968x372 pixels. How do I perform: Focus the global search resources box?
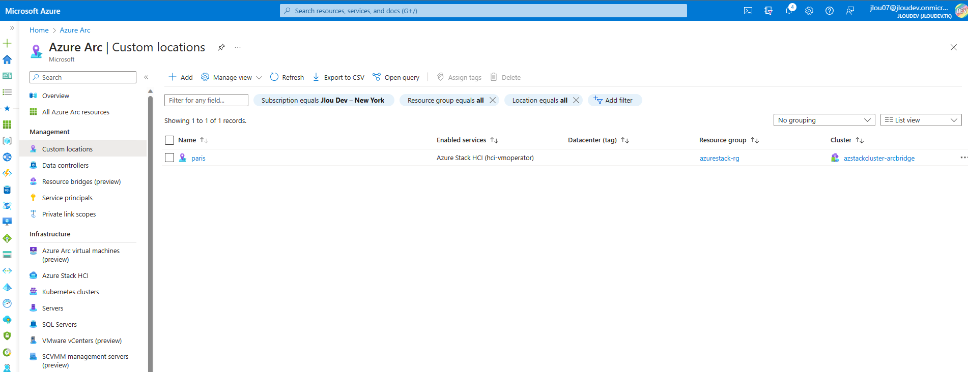pos(483,11)
